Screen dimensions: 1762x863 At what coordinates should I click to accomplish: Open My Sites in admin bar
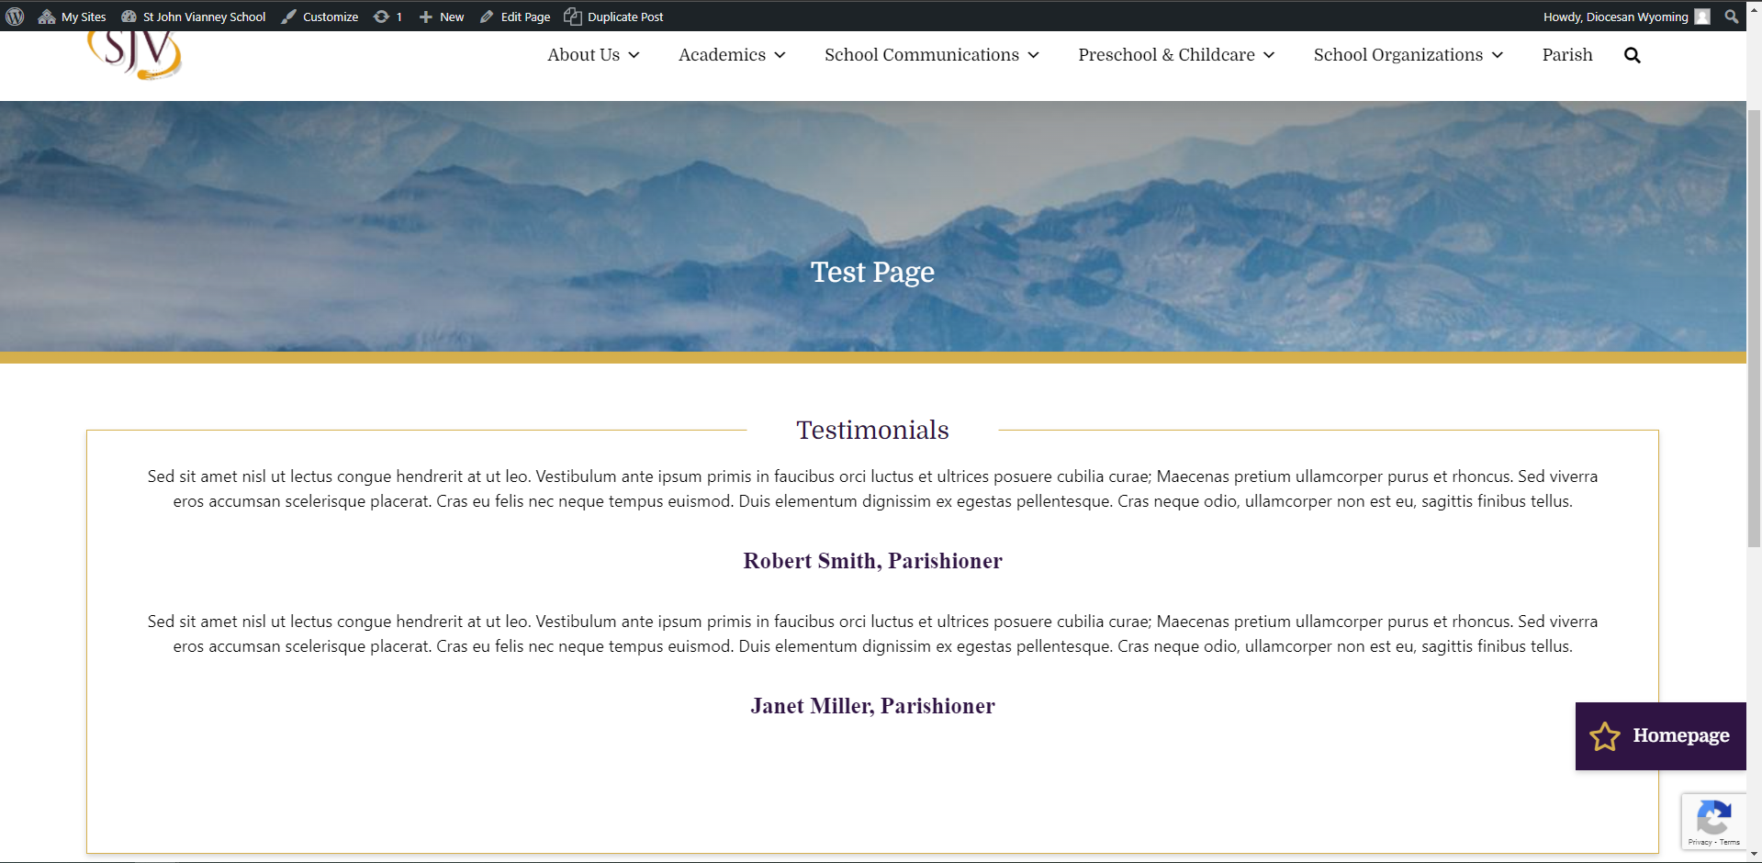click(x=73, y=17)
